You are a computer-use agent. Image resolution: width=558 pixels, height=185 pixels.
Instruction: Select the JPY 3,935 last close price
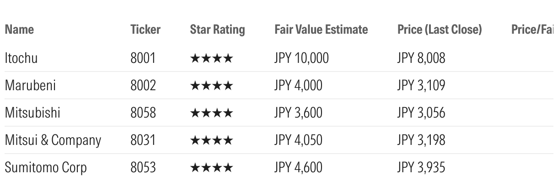[x=421, y=168]
